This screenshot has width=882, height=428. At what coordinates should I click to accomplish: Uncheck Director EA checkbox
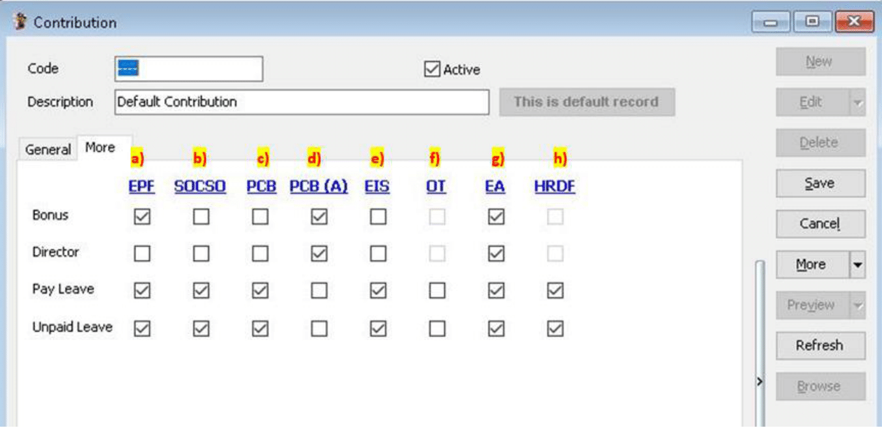496,253
